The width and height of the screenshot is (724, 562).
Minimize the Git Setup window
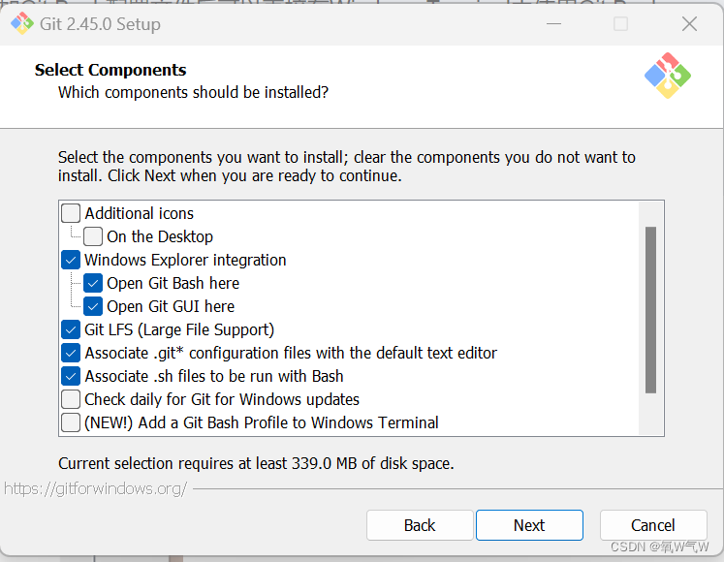pos(551,24)
